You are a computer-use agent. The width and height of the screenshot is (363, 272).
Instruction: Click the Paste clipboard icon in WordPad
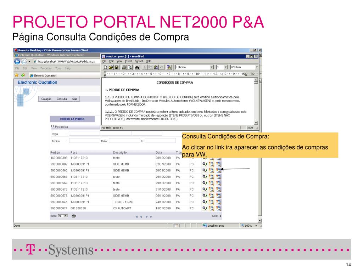pos(156,67)
